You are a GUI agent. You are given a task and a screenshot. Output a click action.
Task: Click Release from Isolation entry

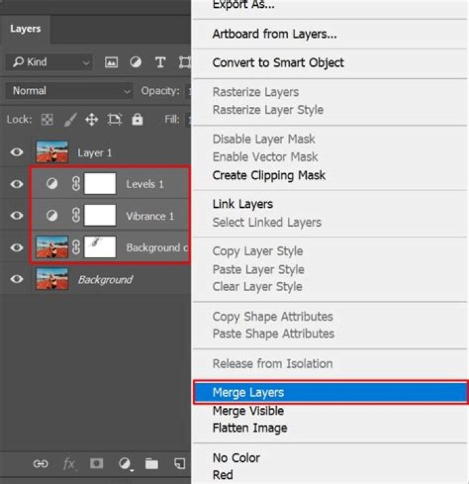(x=273, y=363)
